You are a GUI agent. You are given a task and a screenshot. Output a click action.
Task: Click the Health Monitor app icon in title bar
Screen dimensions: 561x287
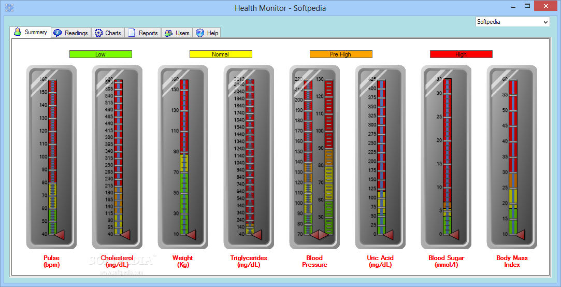tap(9, 8)
